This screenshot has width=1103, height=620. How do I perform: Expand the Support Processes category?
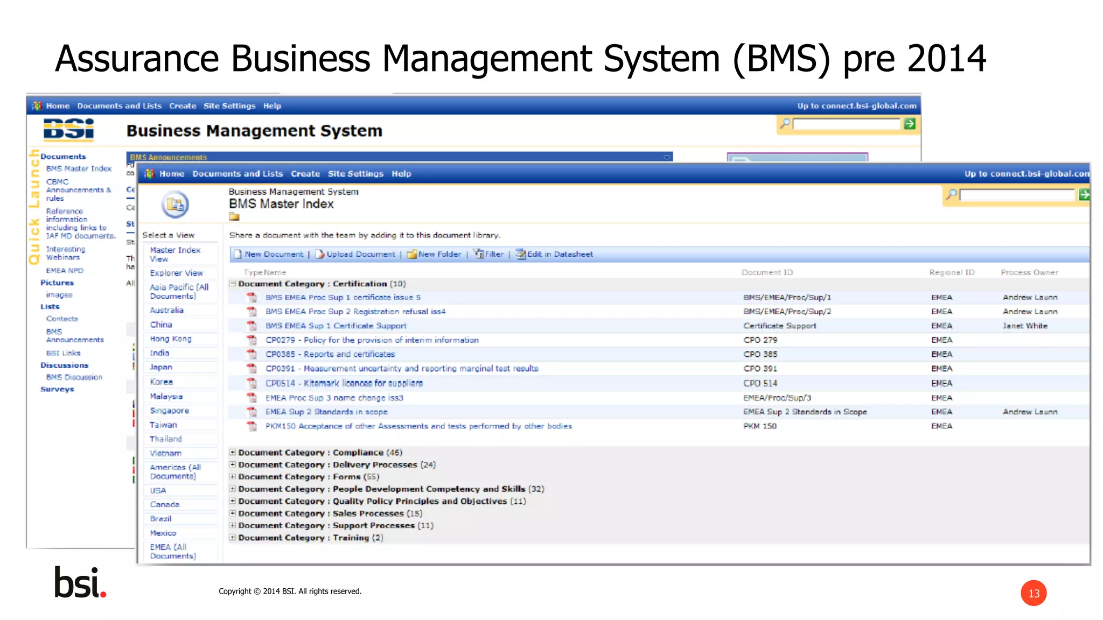[233, 525]
